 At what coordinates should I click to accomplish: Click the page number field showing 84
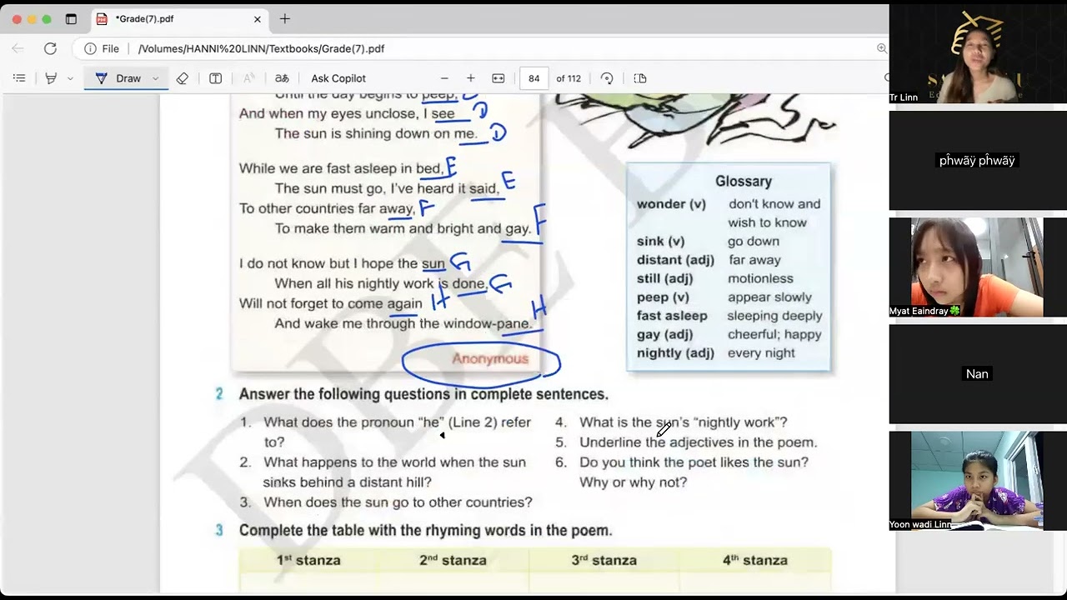pyautogui.click(x=533, y=78)
